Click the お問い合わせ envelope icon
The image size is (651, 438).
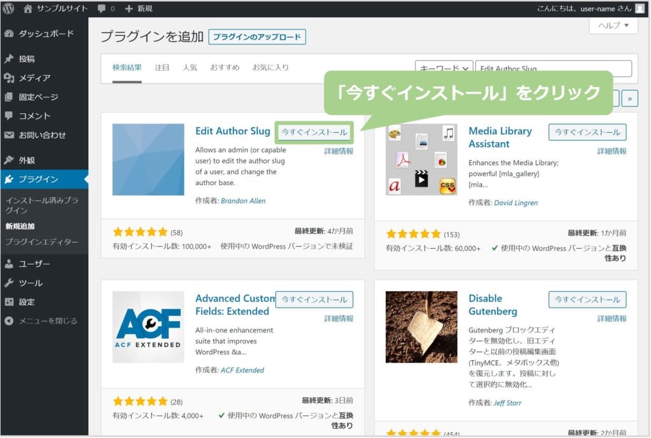pyautogui.click(x=9, y=135)
